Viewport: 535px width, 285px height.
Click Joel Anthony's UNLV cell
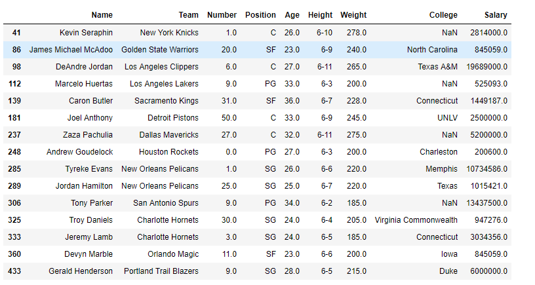[x=447, y=118]
